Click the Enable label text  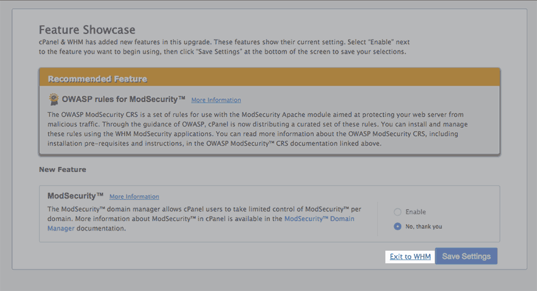coord(416,212)
